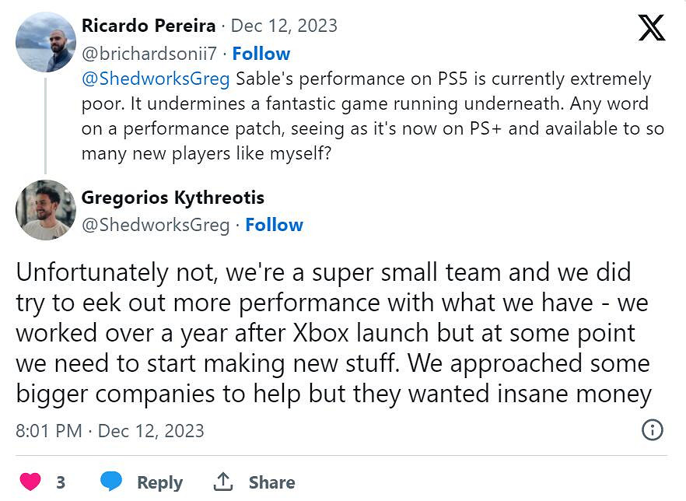Like the tweet with the heart icon

[x=30, y=482]
